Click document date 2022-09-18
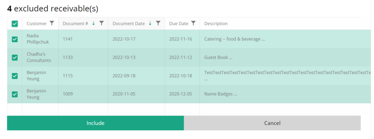 click(x=124, y=76)
